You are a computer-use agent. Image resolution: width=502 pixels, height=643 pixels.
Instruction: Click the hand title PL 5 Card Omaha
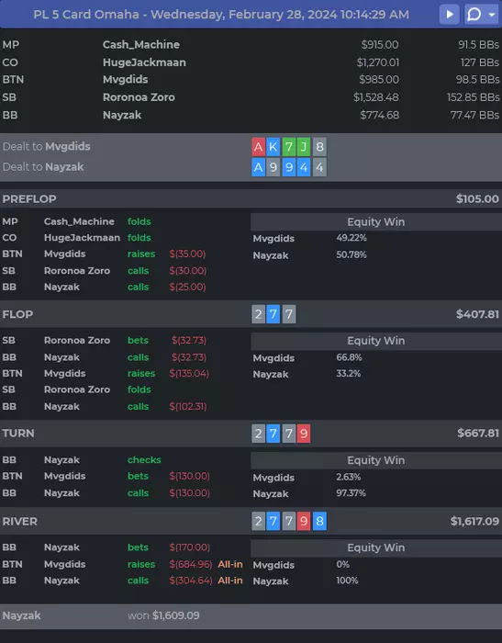pos(86,15)
